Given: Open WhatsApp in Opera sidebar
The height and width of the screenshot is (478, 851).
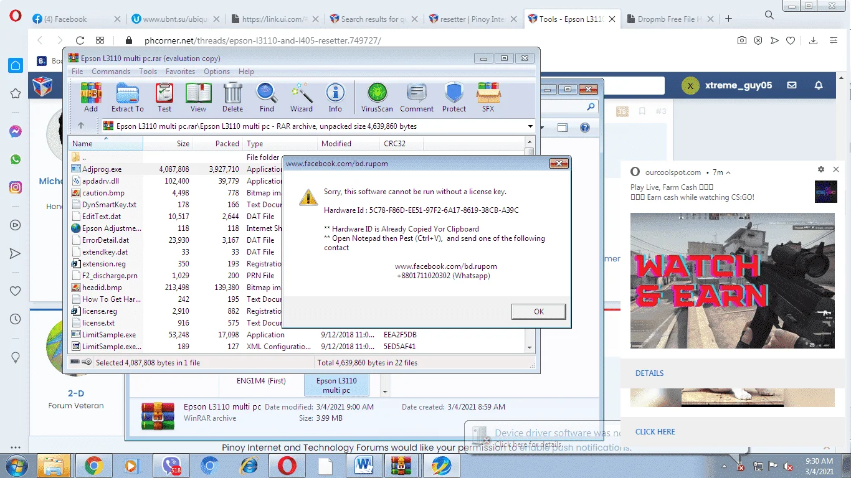Looking at the screenshot, I should (16, 159).
